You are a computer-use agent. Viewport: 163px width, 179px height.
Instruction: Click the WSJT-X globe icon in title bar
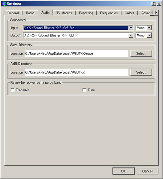tap(4, 4)
